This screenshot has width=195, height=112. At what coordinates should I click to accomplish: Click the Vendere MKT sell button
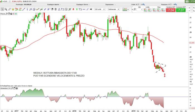click(170, 9)
